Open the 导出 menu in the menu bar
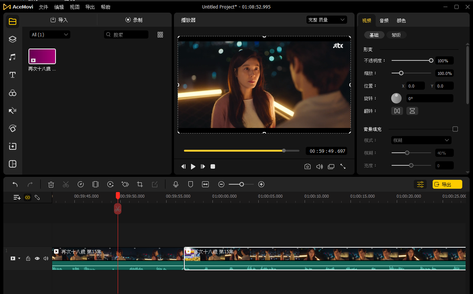Viewport: 473px width, 294px height. tap(90, 7)
